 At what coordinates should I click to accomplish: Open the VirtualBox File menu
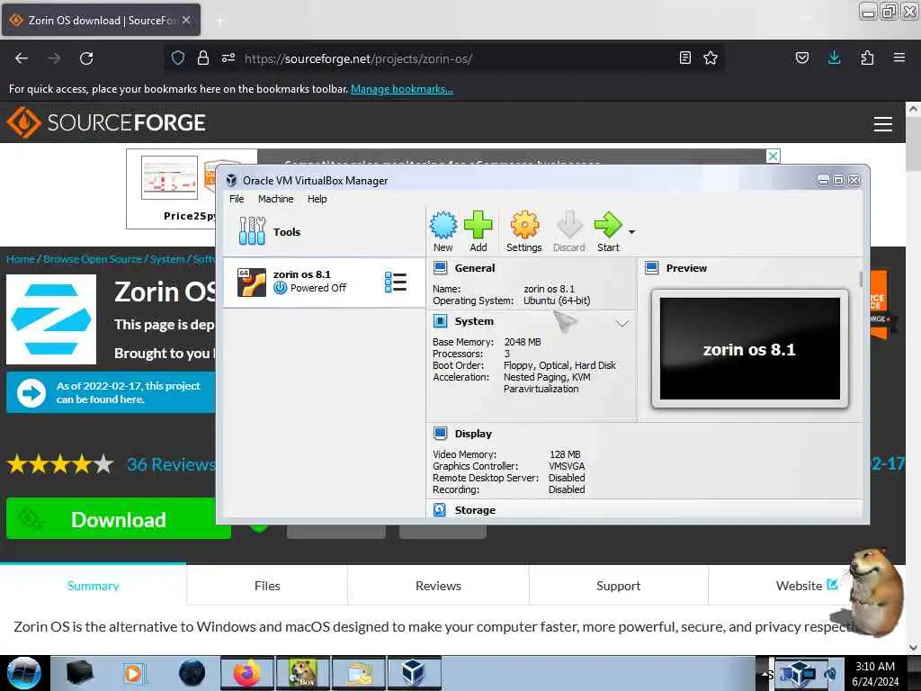[237, 199]
